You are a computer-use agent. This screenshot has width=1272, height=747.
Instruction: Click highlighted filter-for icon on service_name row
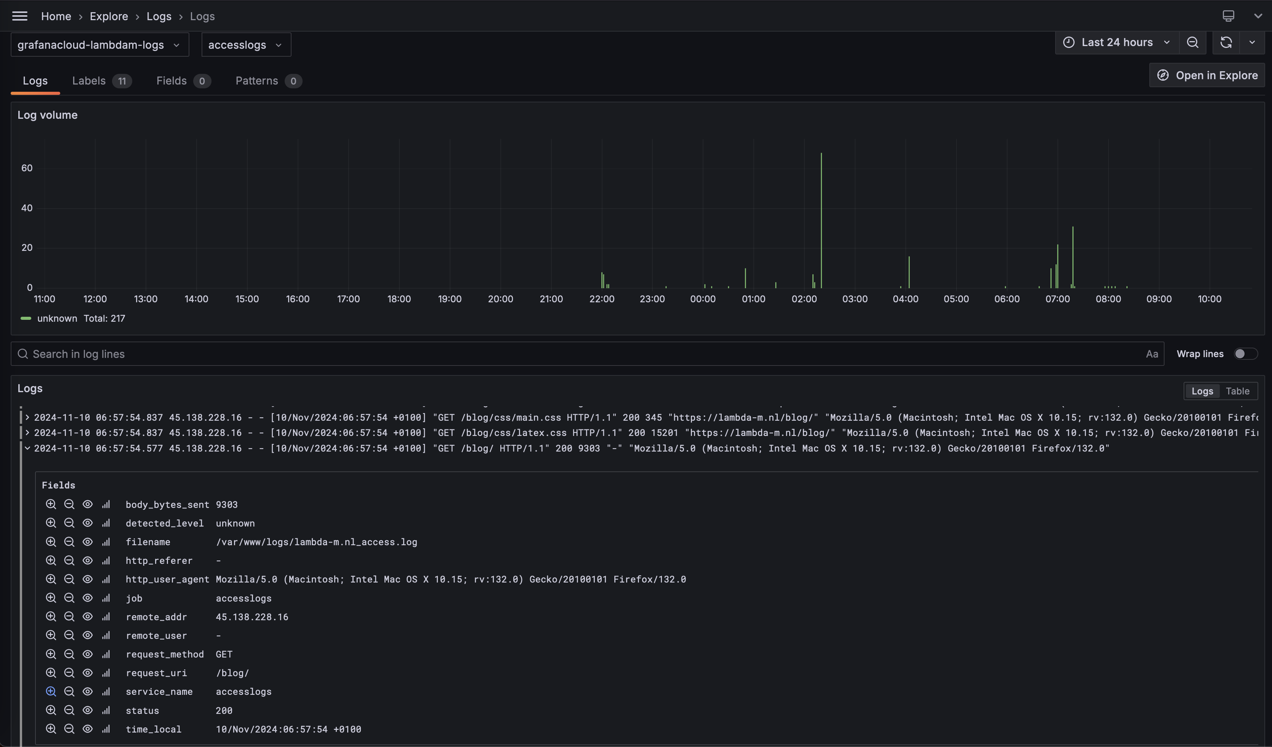pyautogui.click(x=50, y=691)
